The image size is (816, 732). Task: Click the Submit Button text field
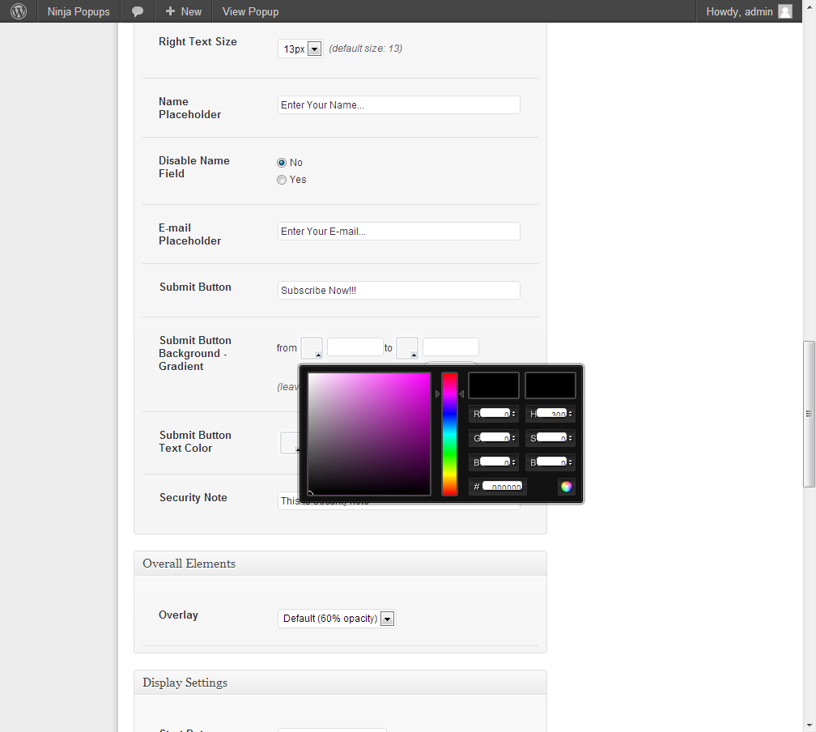coord(398,290)
